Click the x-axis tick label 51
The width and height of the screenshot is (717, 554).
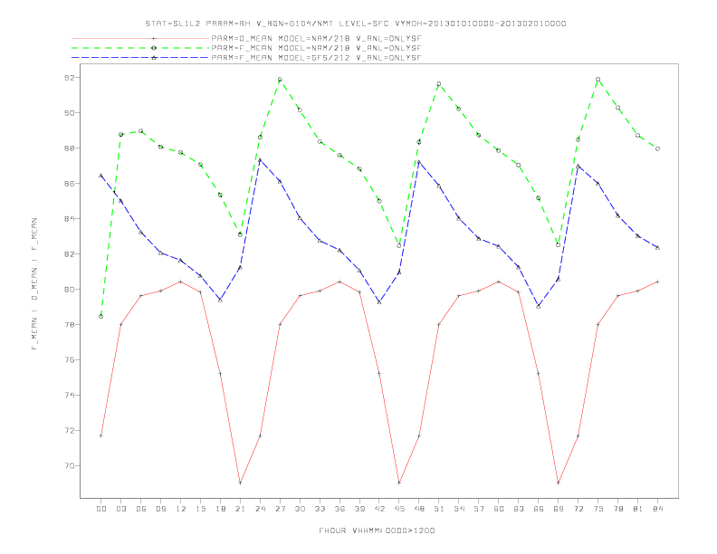tap(439, 509)
